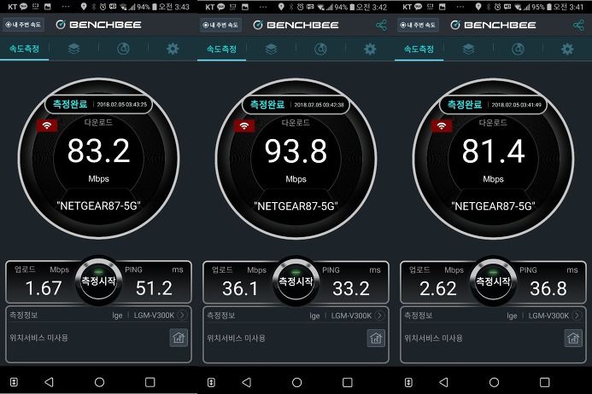
Task: Tap timestamp 2018.02.05 03:41:49
Action: coord(517,105)
